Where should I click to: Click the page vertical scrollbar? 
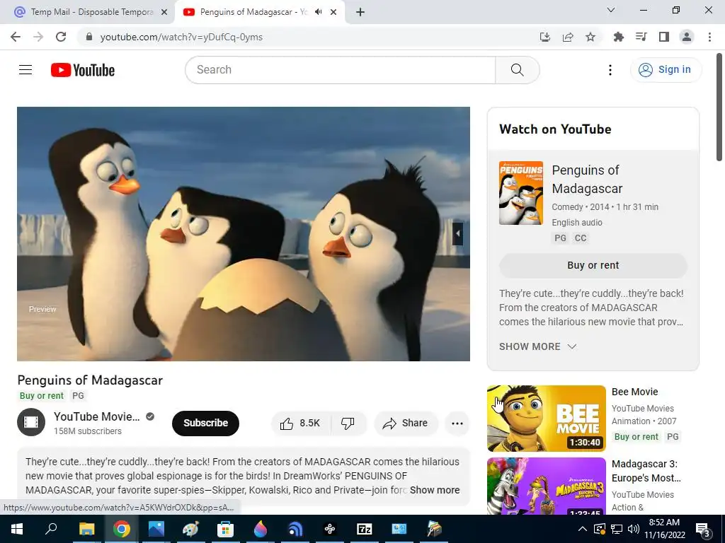point(719,107)
